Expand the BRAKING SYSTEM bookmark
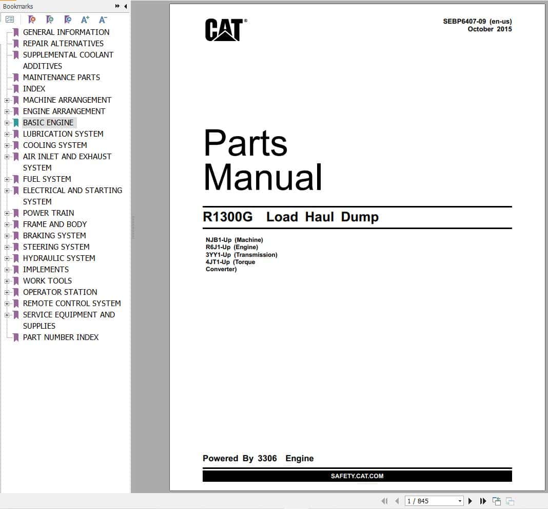The image size is (548, 509). (x=7, y=236)
